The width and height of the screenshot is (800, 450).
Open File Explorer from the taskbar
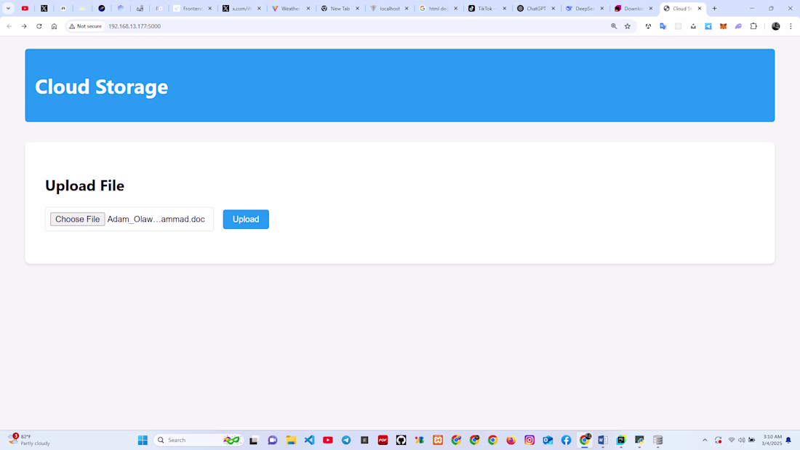(x=291, y=440)
